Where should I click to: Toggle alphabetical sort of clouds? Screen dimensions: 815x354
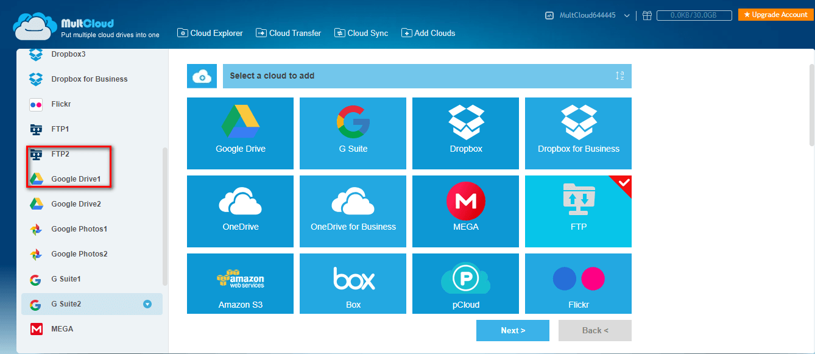point(619,76)
